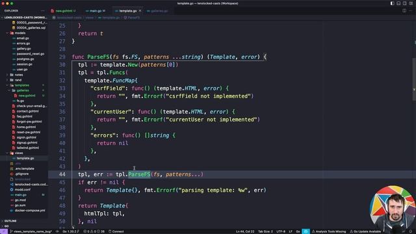
Task: Click the split editor icon
Action: pos(404,11)
